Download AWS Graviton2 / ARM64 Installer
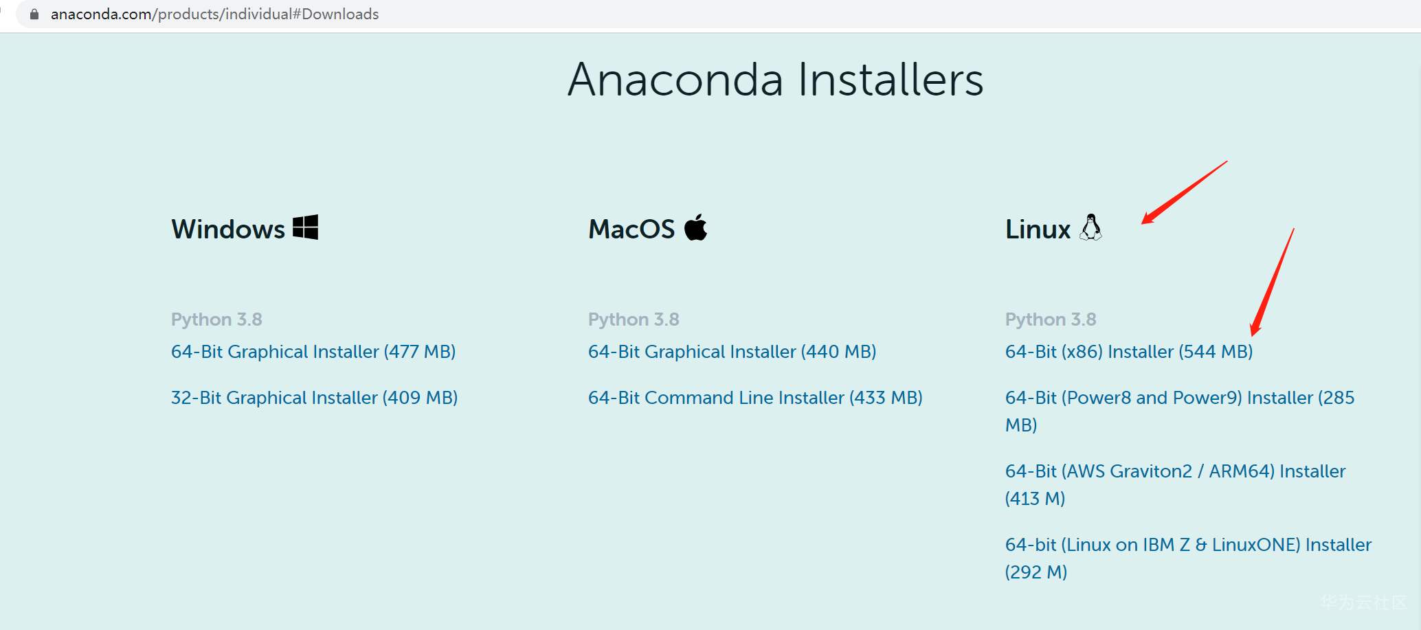The width and height of the screenshot is (1421, 630). 1175,471
